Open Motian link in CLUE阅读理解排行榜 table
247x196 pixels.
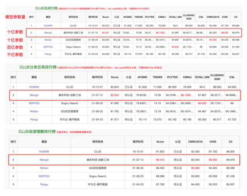tap(44, 168)
